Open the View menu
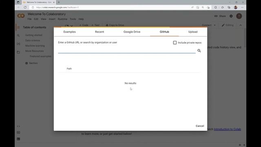This screenshot has width=261, height=147. 44,19
